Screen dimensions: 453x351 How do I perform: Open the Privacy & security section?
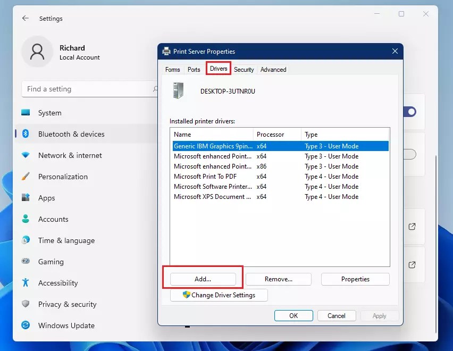click(25, 304)
